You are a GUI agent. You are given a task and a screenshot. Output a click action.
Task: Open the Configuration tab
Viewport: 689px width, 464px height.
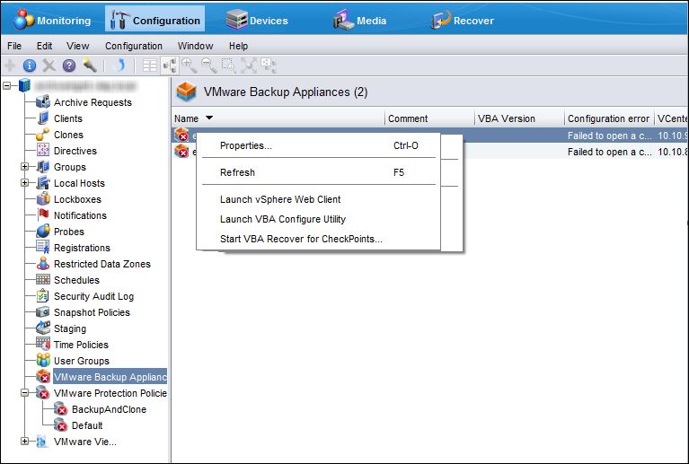[155, 20]
